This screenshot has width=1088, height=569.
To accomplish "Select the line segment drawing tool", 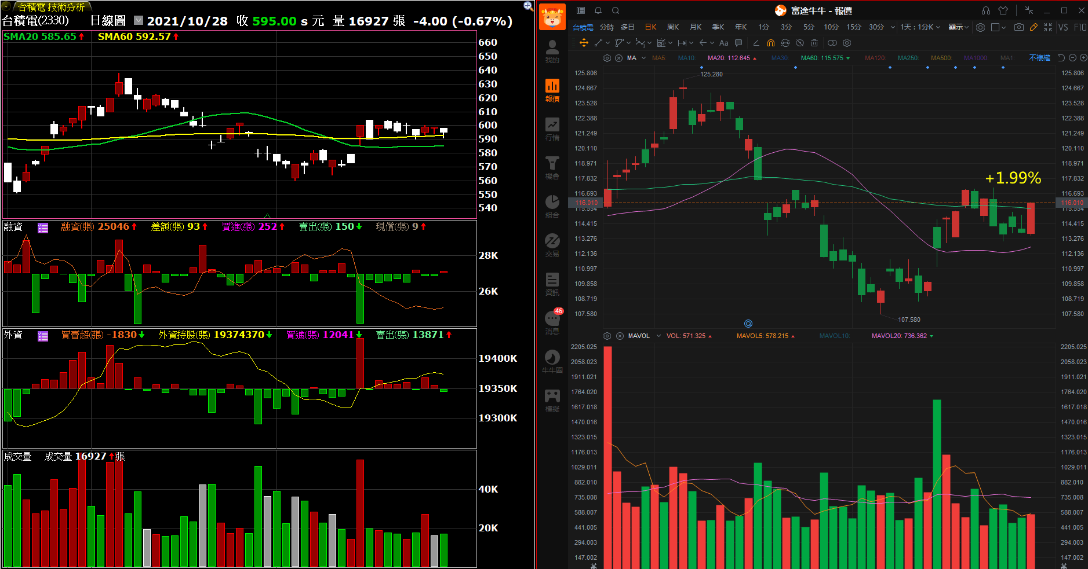I will click(x=598, y=43).
